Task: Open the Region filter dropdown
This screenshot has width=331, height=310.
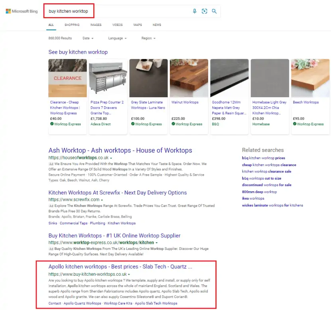Action: point(148,38)
